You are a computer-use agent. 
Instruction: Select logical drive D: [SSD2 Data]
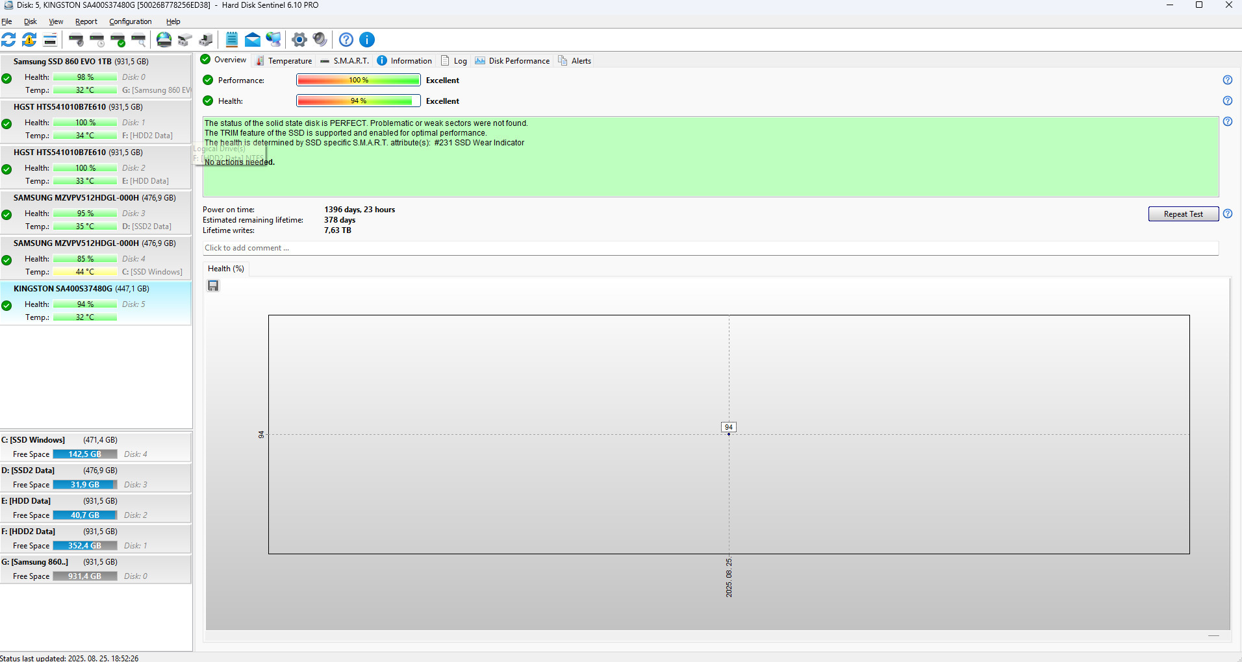click(95, 477)
